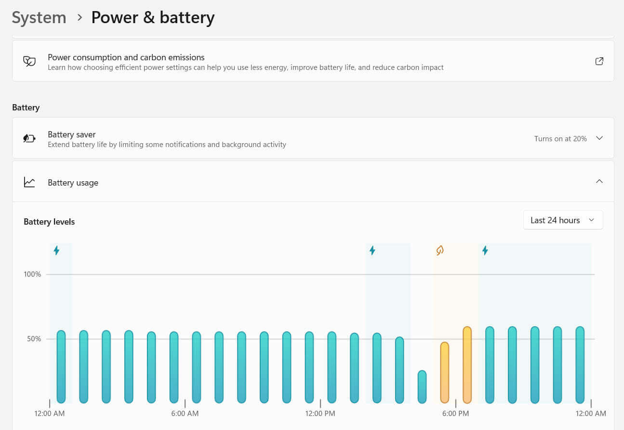Select the first teal bar at 12:00 AM
The width and height of the screenshot is (624, 430).
(x=61, y=367)
